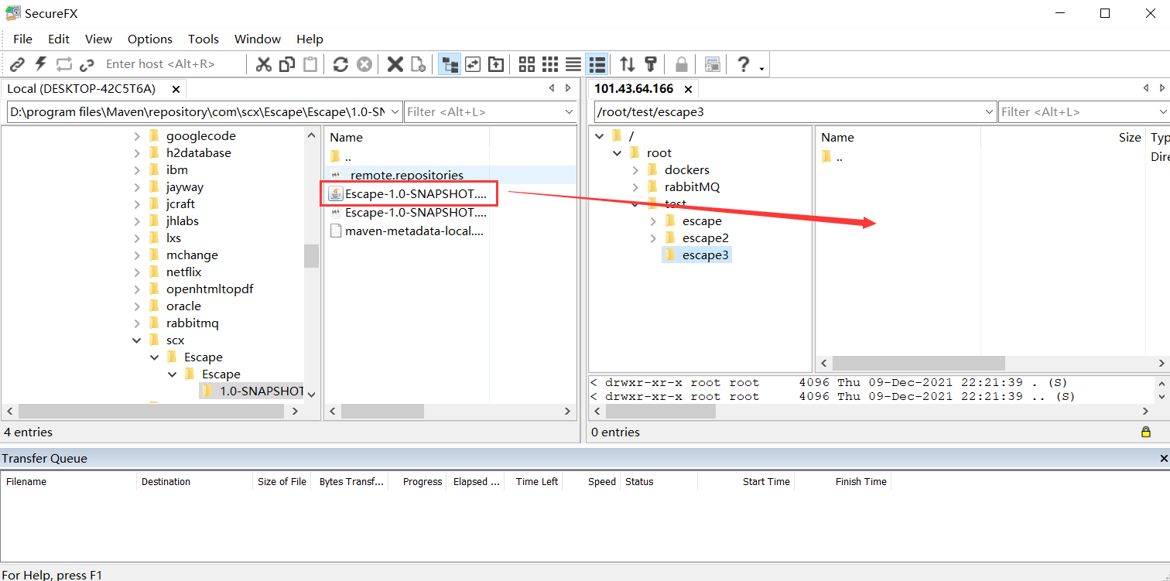Image resolution: width=1170 pixels, height=581 pixels.
Task: Click the public key tool icon
Action: [651, 64]
